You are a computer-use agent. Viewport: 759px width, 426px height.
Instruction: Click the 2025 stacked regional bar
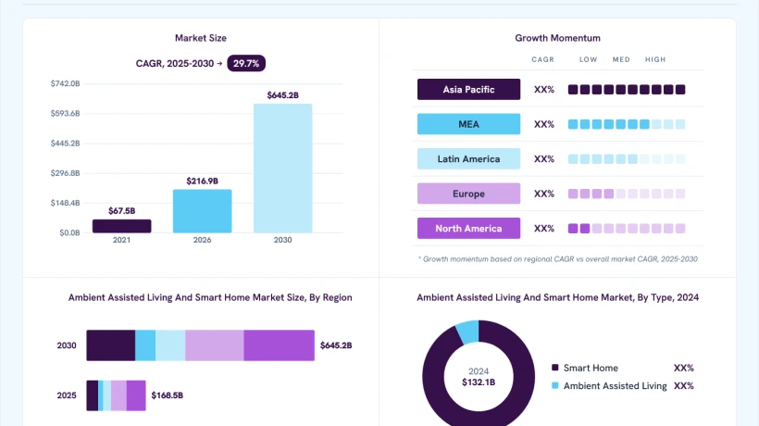coord(117,395)
